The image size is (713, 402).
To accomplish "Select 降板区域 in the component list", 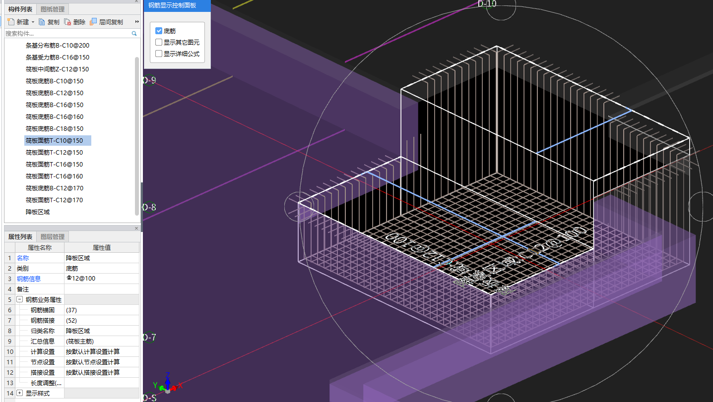I will click(x=38, y=212).
